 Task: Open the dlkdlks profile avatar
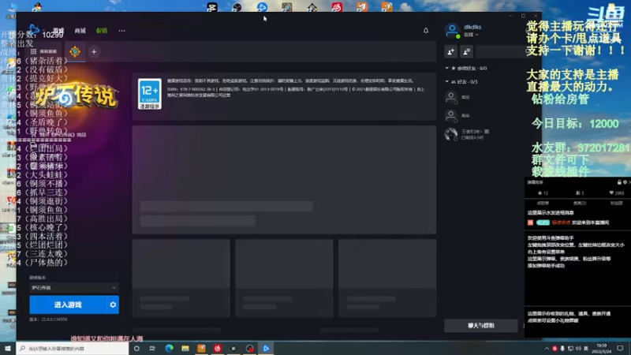(x=452, y=30)
